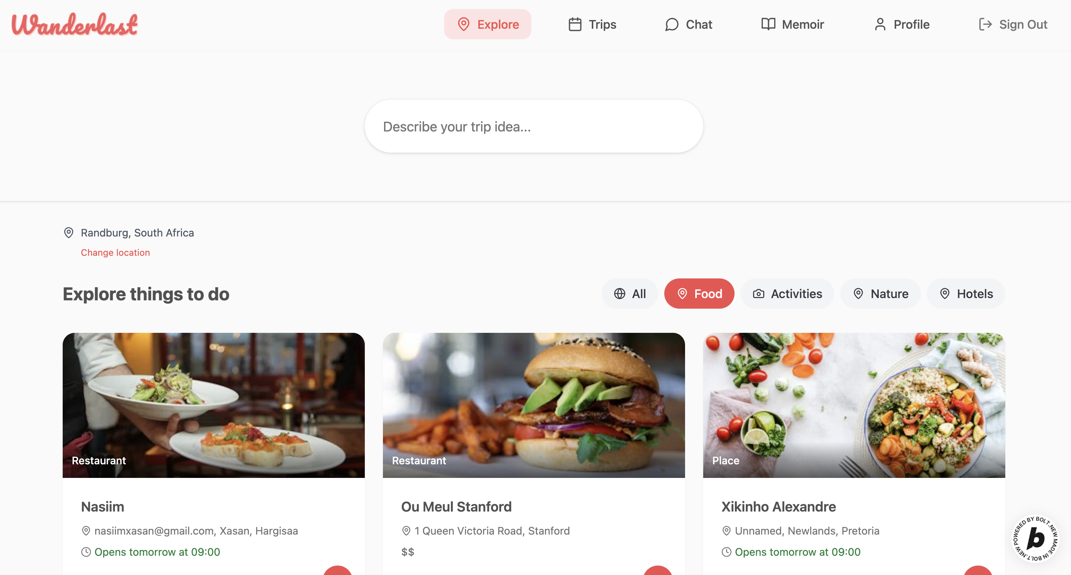1071x575 pixels.
Task: Click the calendar icon beside Trips
Action: [x=574, y=24]
